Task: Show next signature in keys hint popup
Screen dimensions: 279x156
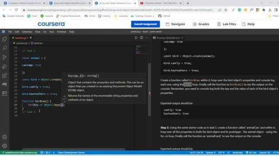Action: [x=65, y=102]
